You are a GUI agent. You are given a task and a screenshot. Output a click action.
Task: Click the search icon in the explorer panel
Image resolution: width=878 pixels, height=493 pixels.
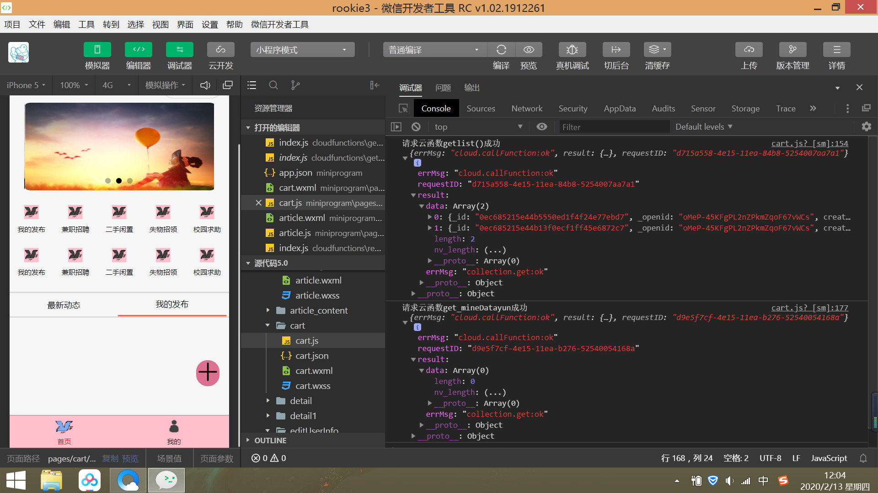click(x=273, y=85)
